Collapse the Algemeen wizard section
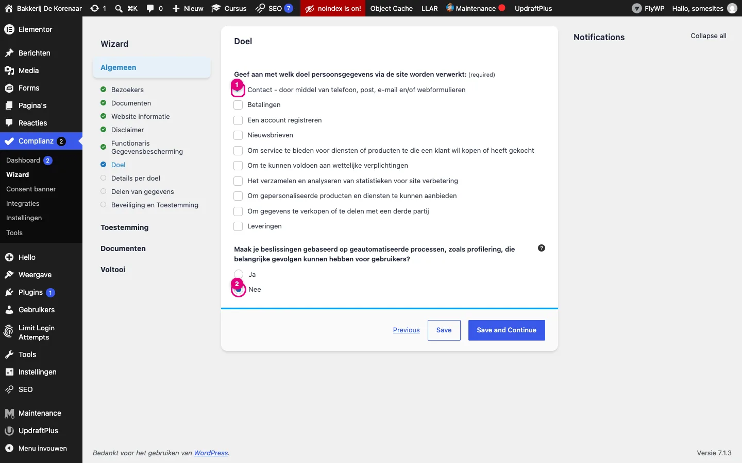 tap(151, 67)
